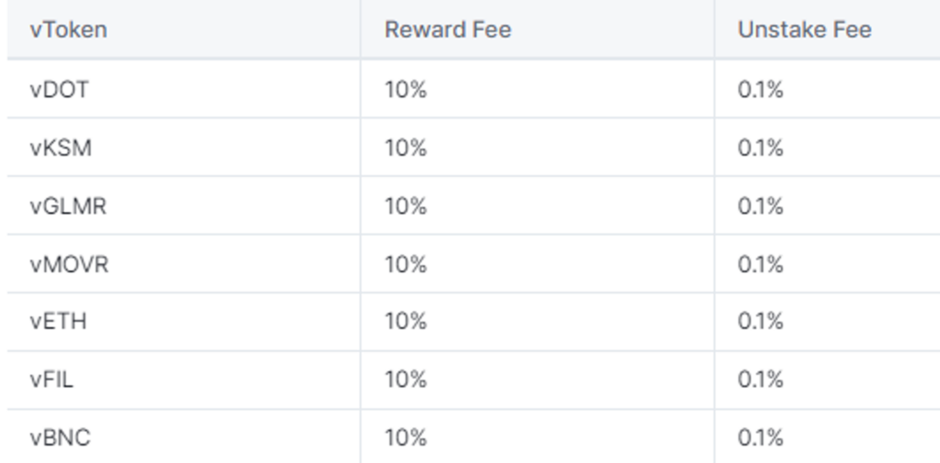Image resolution: width=940 pixels, height=463 pixels.
Task: Click the vBNC reward fee 10% value
Action: [x=406, y=438]
